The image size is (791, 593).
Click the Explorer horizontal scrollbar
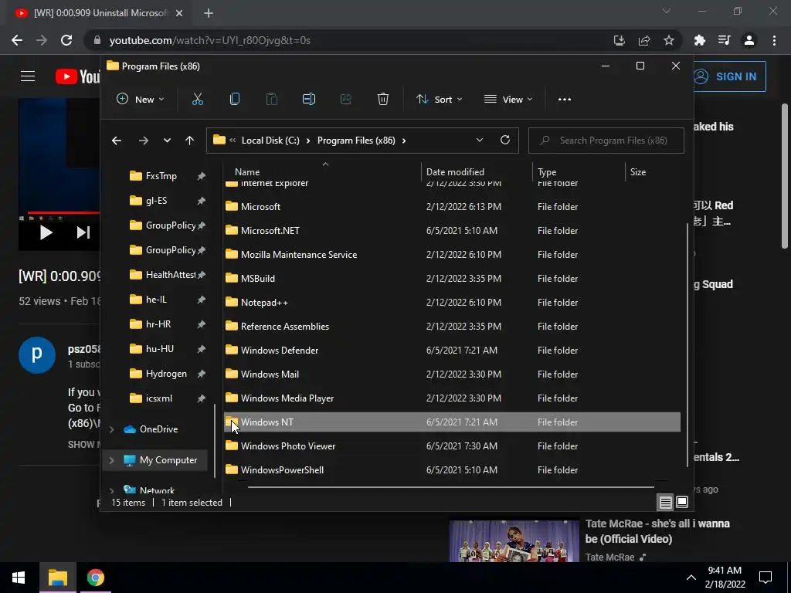(451, 487)
